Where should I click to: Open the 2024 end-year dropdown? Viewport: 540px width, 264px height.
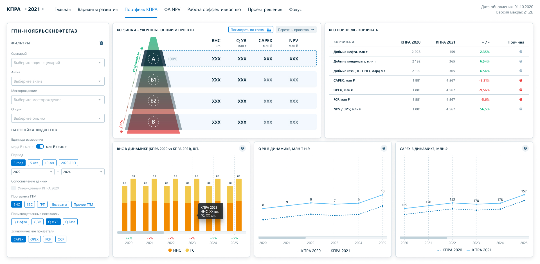(x=83, y=172)
